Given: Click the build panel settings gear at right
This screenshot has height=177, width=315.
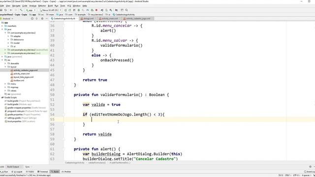Looking at the screenshot, I should click(x=311, y=167).
